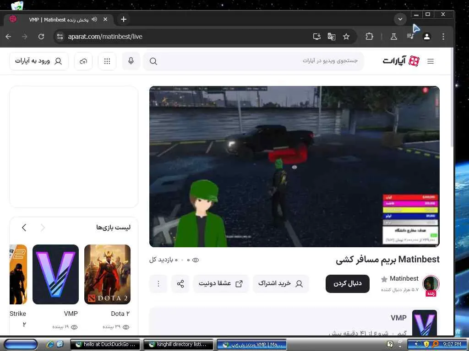Open the browser extensions puzzle icon
469x351 pixels.
pos(370,37)
